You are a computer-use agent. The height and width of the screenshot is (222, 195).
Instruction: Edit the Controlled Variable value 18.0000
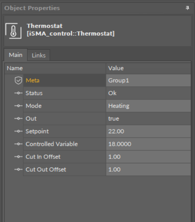pos(148,144)
